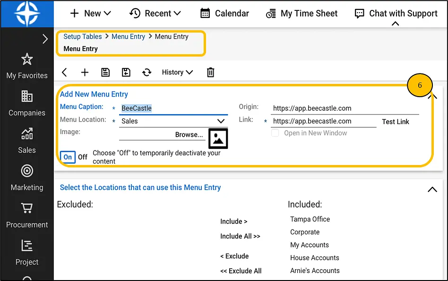Select Tampa Office in Included list
Image resolution: width=448 pixels, height=281 pixels.
pos(310,219)
